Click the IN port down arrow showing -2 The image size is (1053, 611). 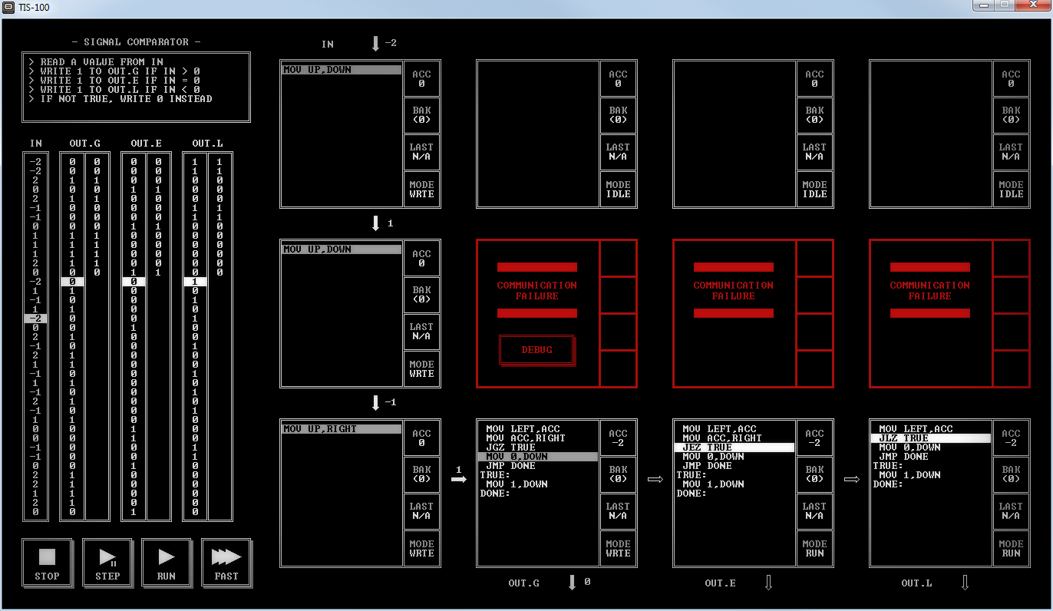tap(375, 44)
